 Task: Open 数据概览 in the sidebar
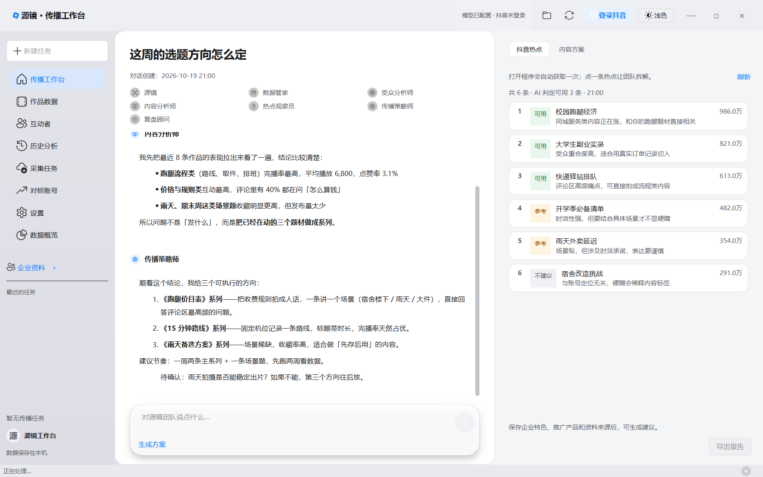[x=57, y=235]
